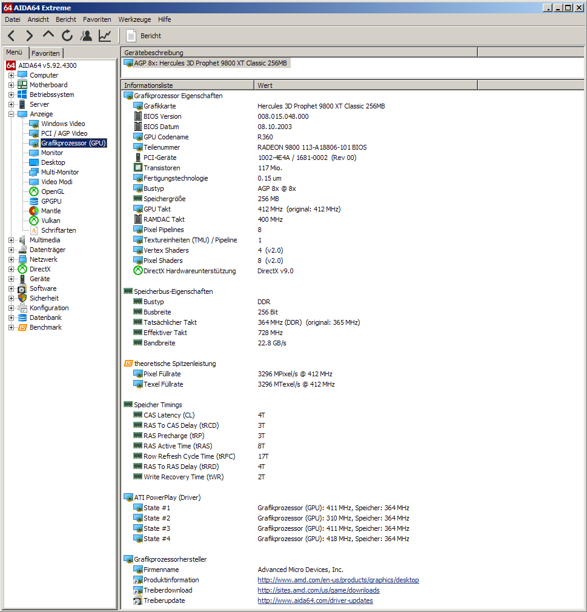The image size is (587, 612).
Task: Open the user/manage toolbar icon
Action: [x=86, y=36]
